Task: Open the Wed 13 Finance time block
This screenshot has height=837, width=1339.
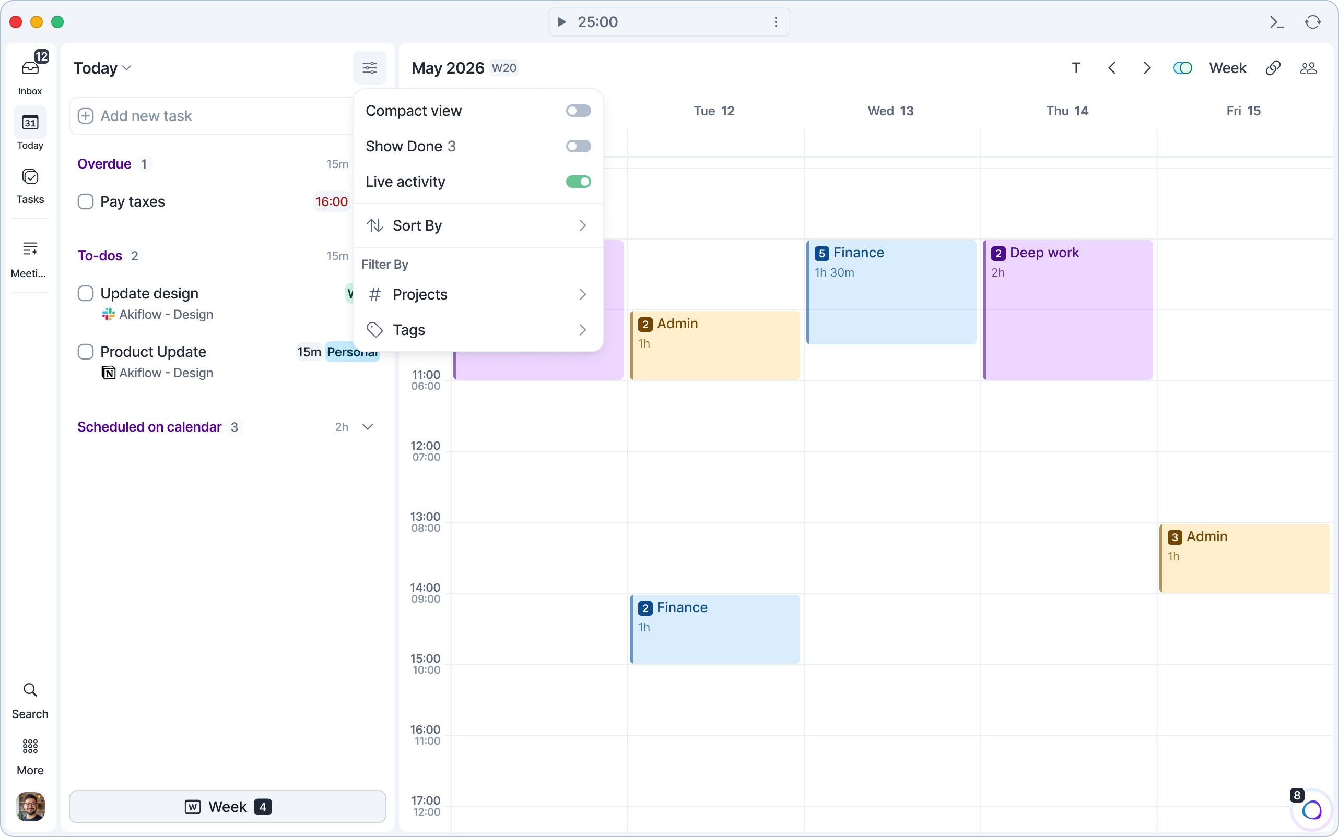Action: tap(891, 292)
